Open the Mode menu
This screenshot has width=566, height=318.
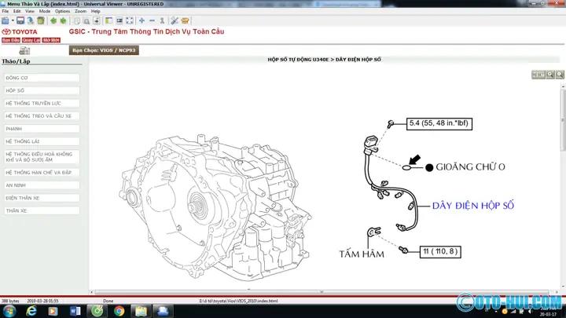[45, 11]
